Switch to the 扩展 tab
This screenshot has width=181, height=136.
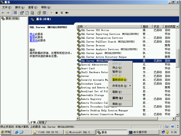coord(33,122)
